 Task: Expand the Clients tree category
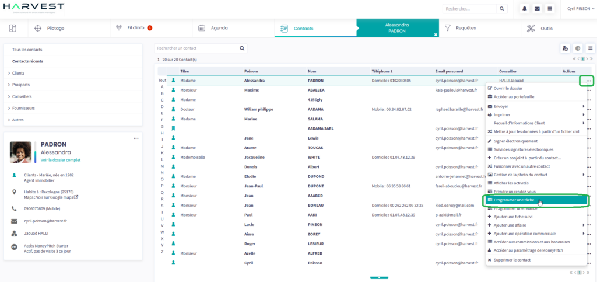[9, 73]
